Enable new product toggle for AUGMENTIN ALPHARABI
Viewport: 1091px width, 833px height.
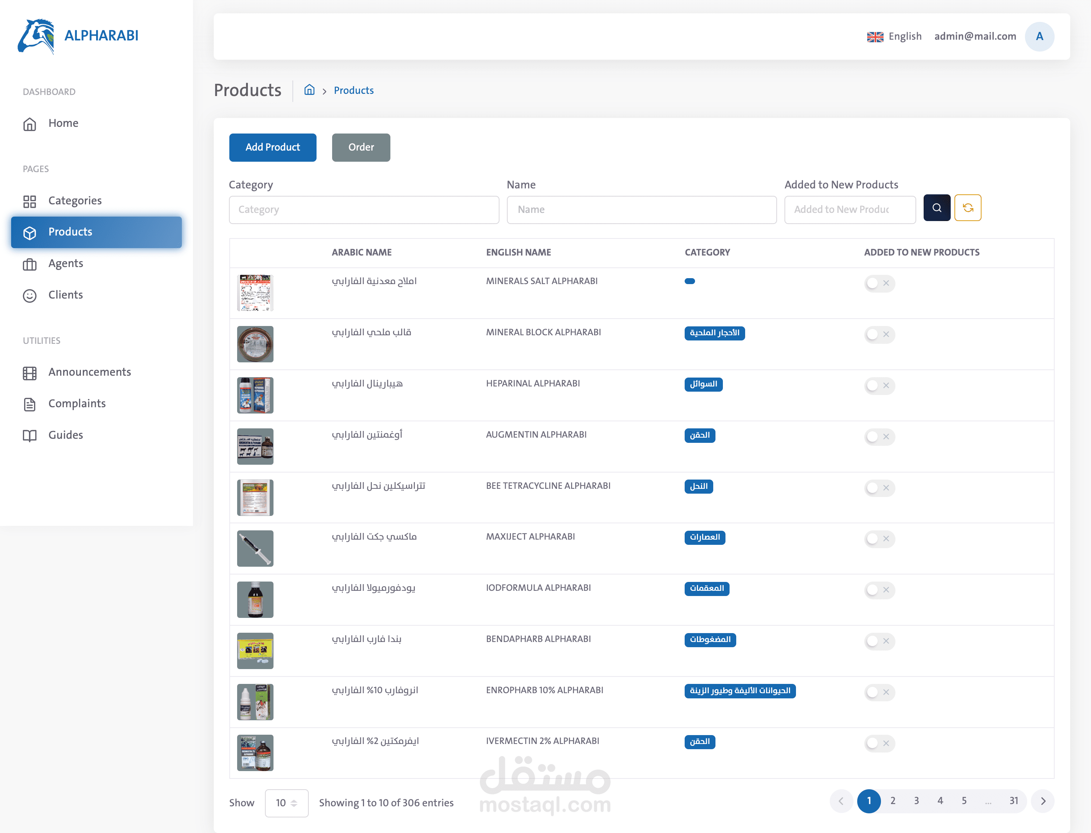pyautogui.click(x=879, y=436)
